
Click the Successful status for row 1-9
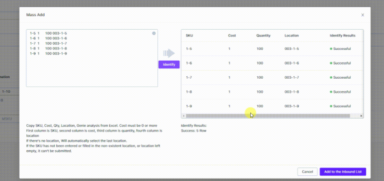tap(340, 106)
